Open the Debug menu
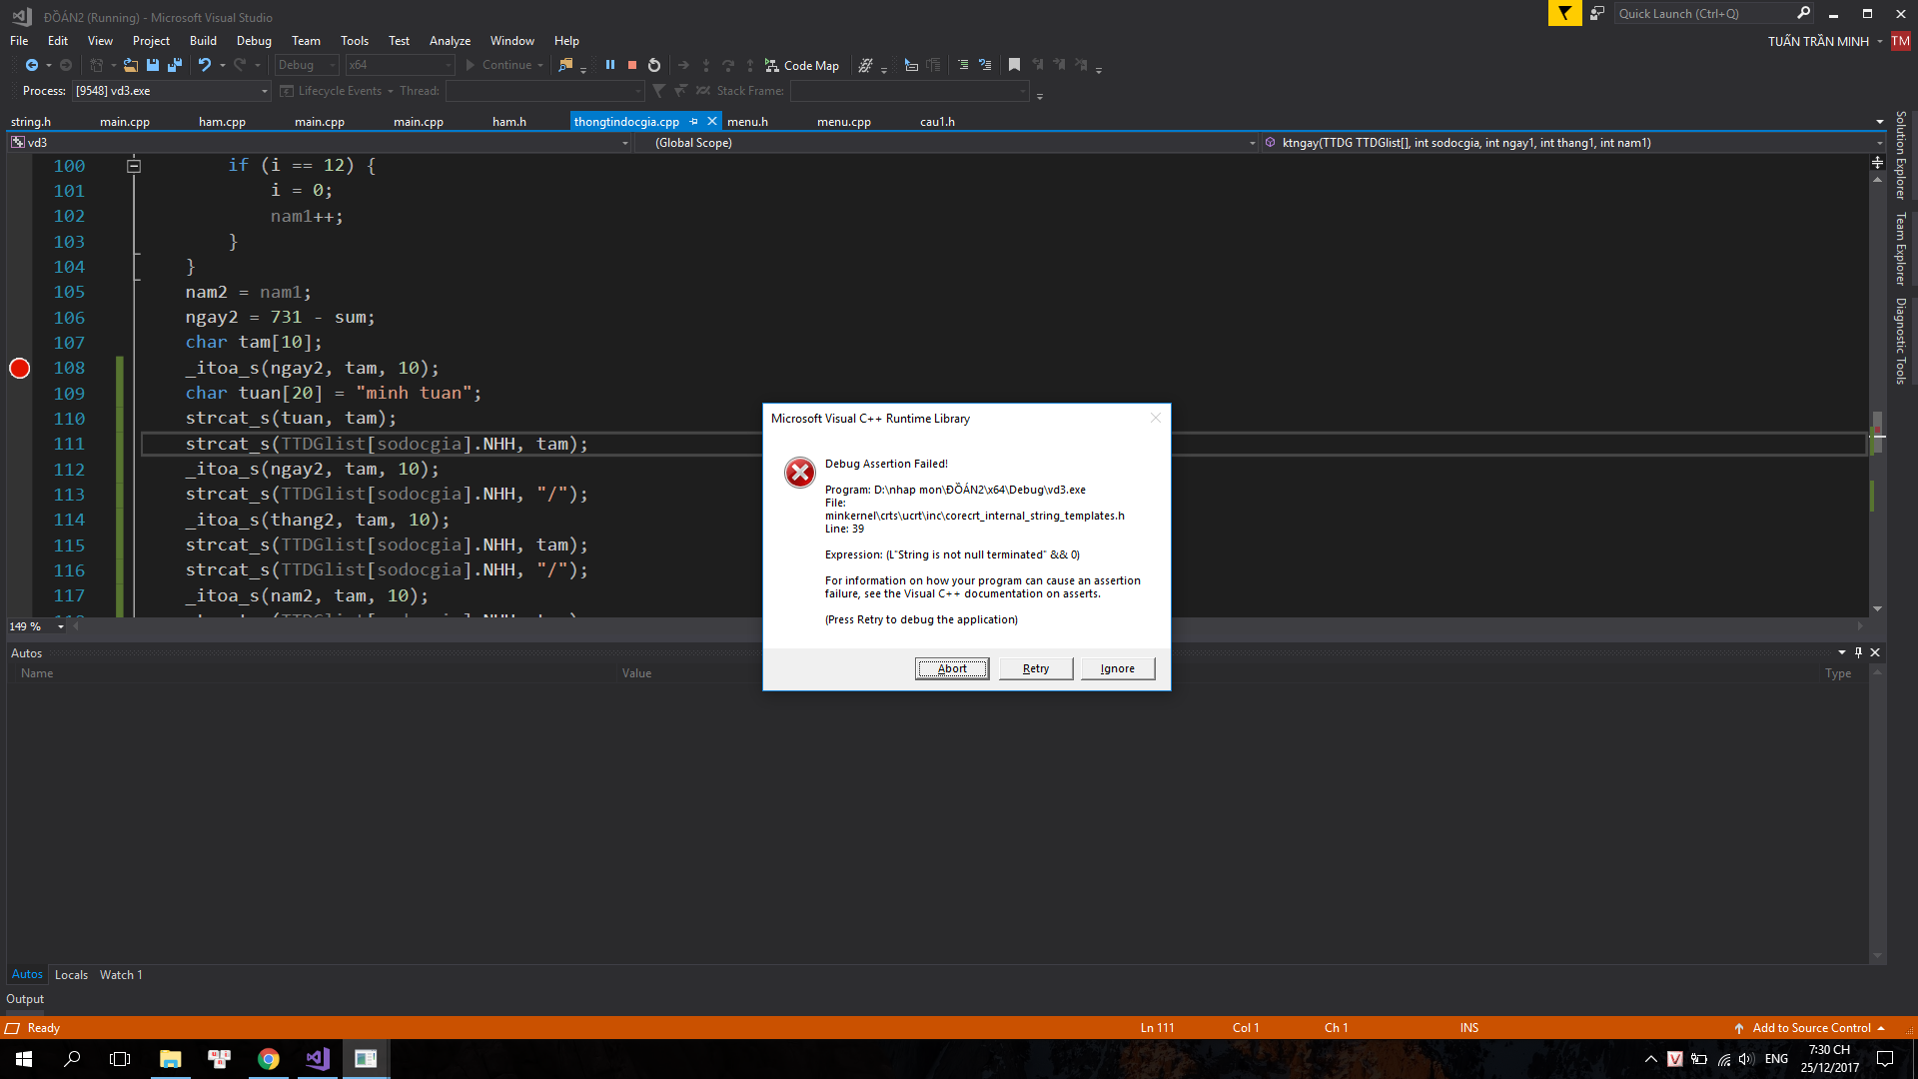Image resolution: width=1918 pixels, height=1079 pixels. pos(254,41)
